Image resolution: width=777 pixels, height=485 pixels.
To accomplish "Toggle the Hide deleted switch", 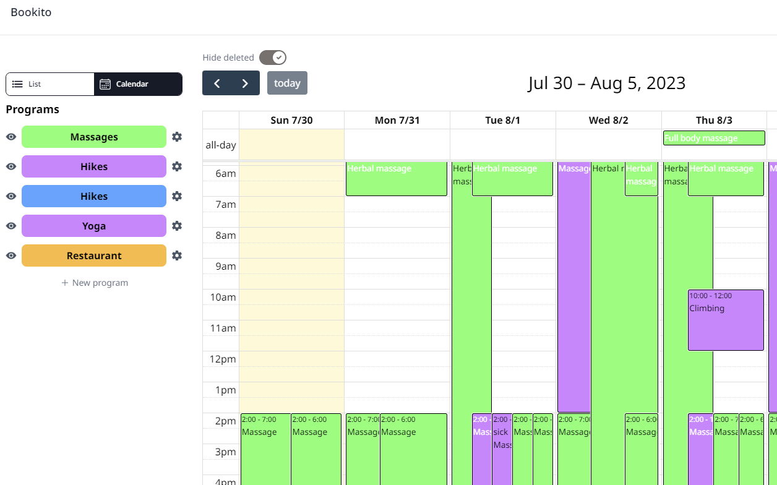I will point(272,58).
